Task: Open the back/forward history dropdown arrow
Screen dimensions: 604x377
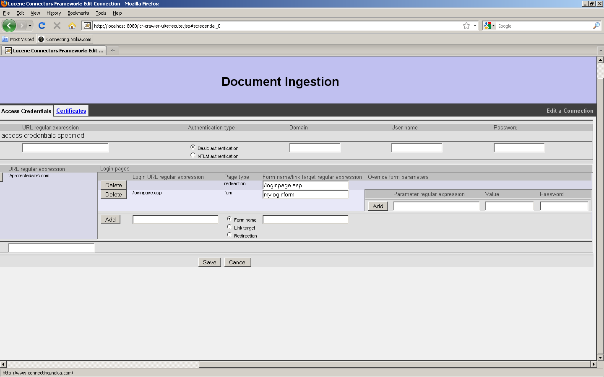Action: [30, 26]
